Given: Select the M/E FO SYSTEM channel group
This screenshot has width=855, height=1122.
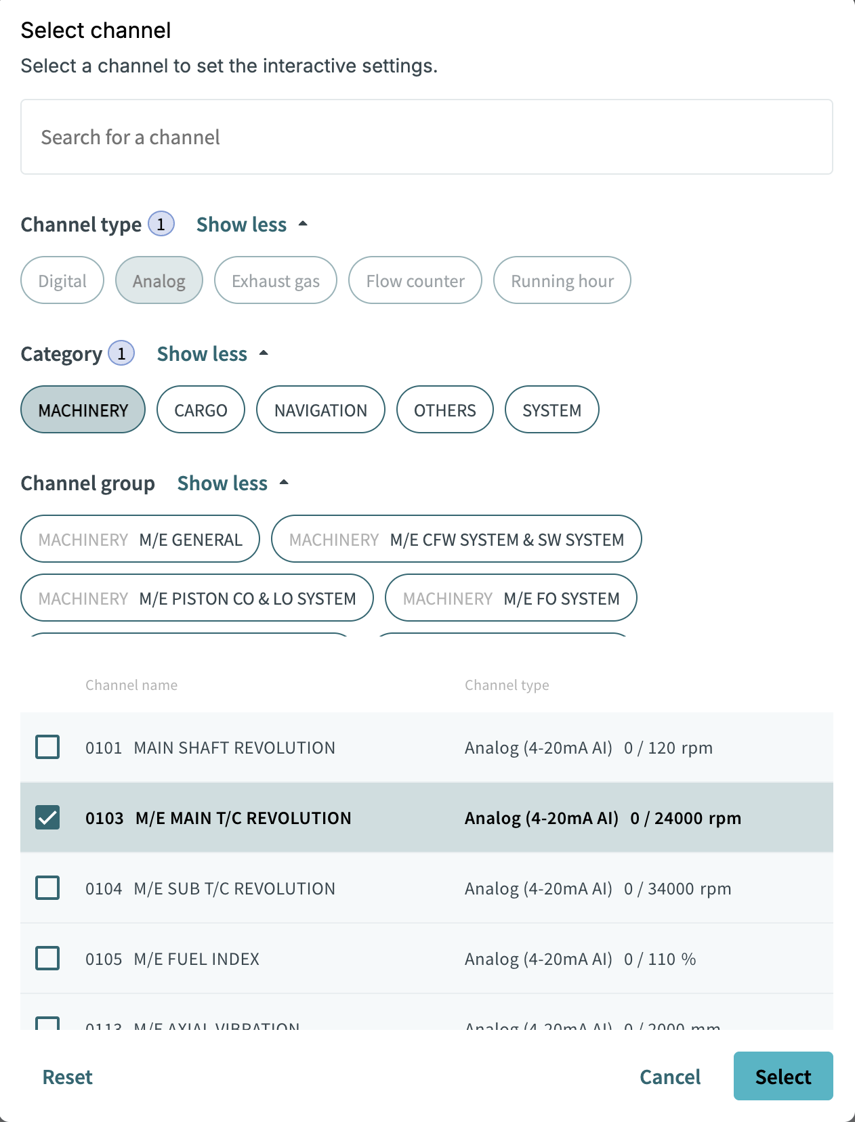Looking at the screenshot, I should coord(512,598).
